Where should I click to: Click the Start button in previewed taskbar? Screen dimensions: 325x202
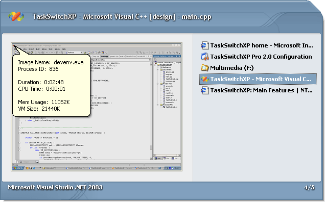pyautogui.click(x=18, y=168)
